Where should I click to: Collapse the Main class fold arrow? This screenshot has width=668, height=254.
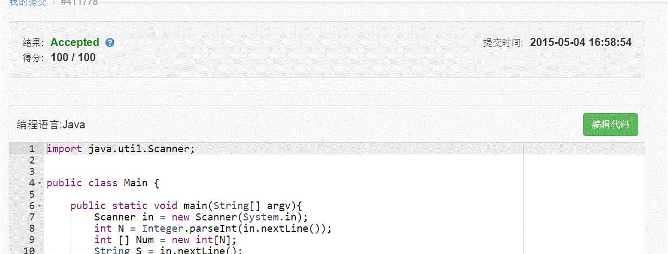40,183
